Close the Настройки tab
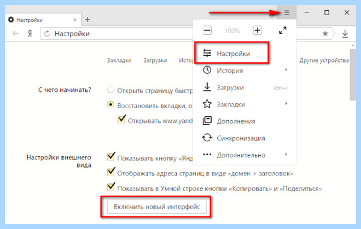The width and height of the screenshot is (361, 229). 75,20
